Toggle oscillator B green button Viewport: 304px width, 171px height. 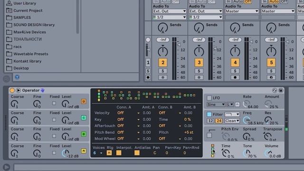(x=84, y=134)
